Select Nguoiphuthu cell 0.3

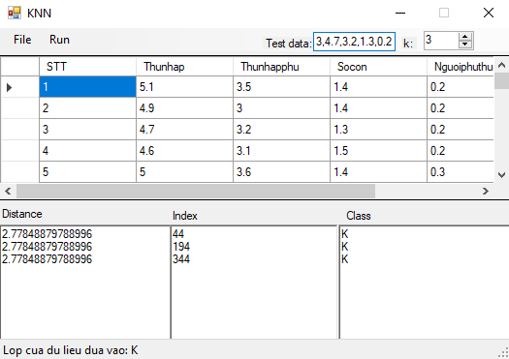[461, 171]
